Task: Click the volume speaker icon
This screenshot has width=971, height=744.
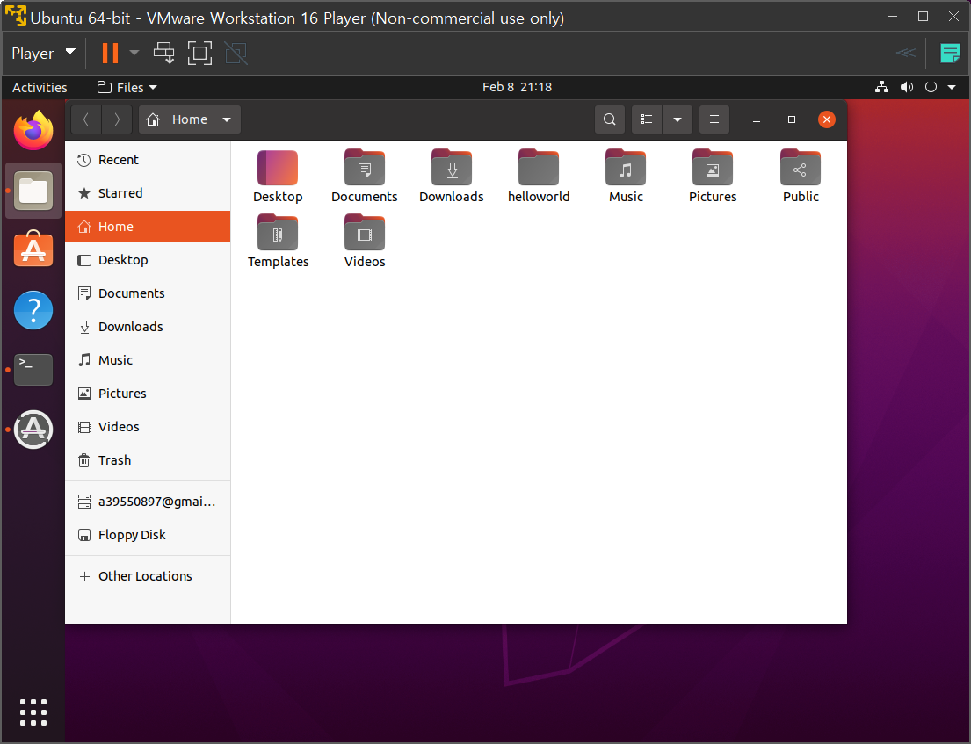Action: 907,87
